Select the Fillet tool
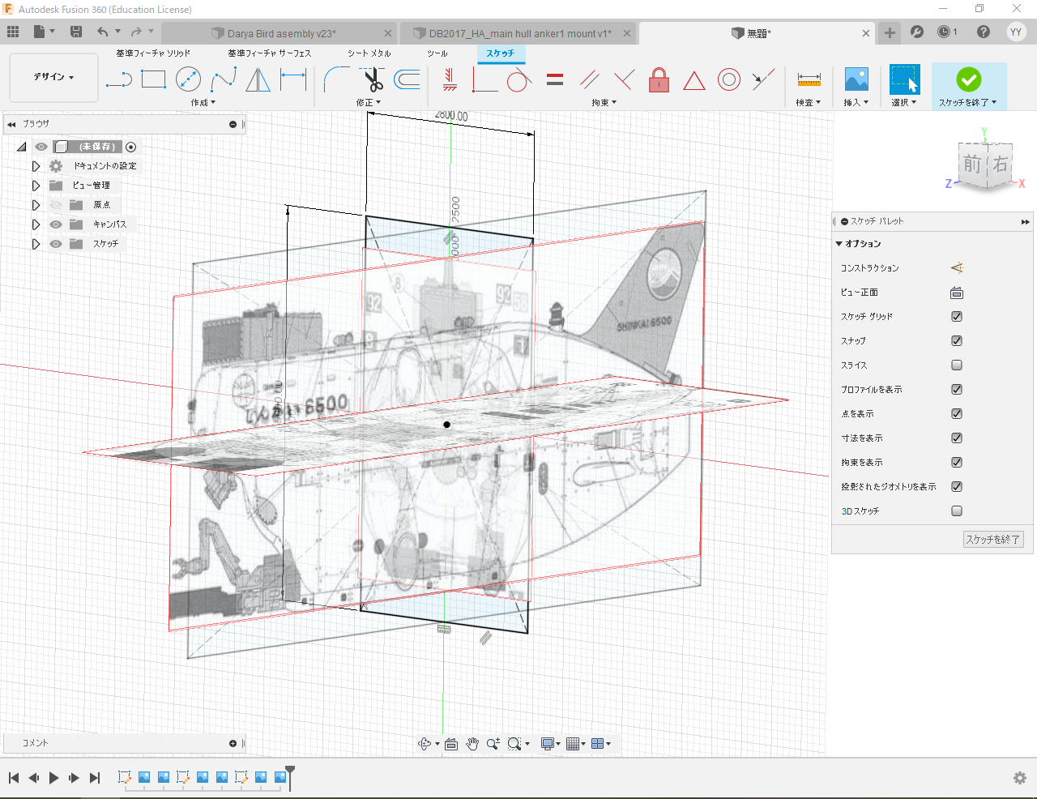Viewport: 1037px width, 799px height. [x=336, y=79]
